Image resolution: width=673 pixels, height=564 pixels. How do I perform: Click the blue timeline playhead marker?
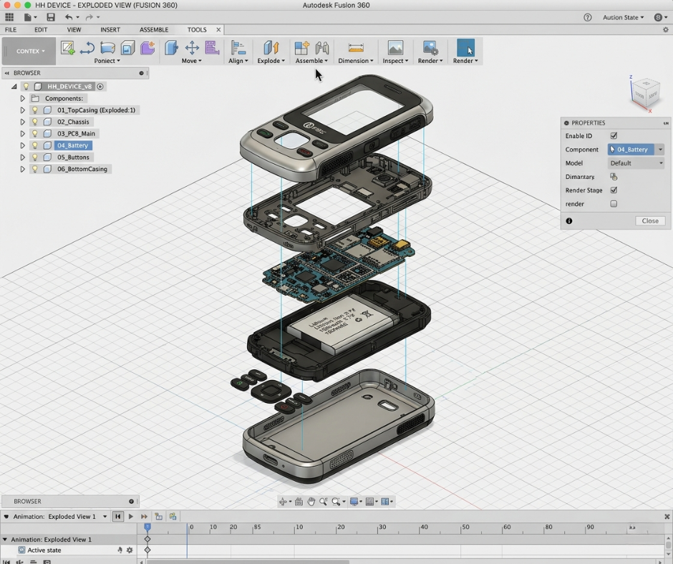pos(147,527)
